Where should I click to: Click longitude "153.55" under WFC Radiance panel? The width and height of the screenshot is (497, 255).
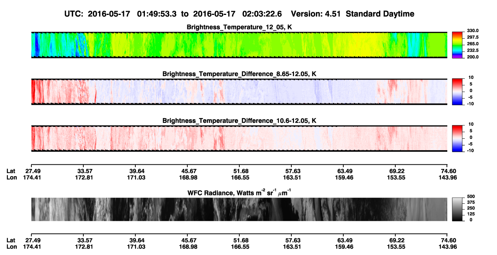click(395, 247)
